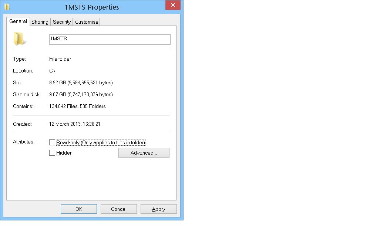Click the '1MSTS Properties' window title
The image size is (373, 233).
[92, 7]
